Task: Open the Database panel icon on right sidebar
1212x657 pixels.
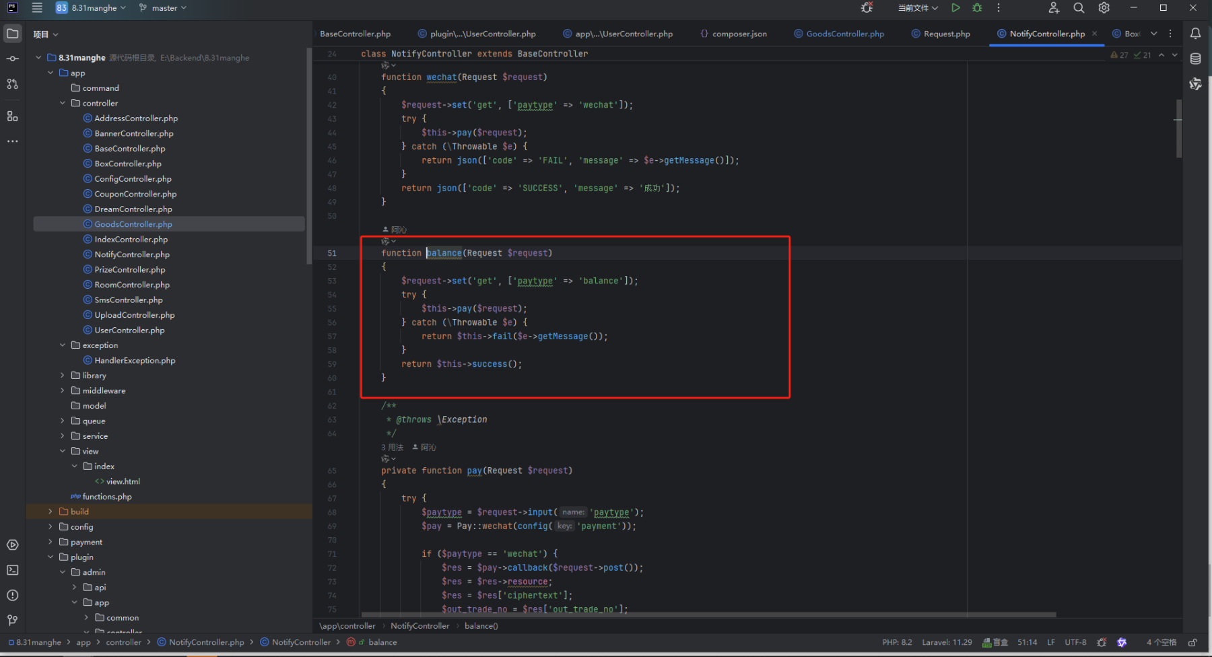Action: click(1196, 59)
